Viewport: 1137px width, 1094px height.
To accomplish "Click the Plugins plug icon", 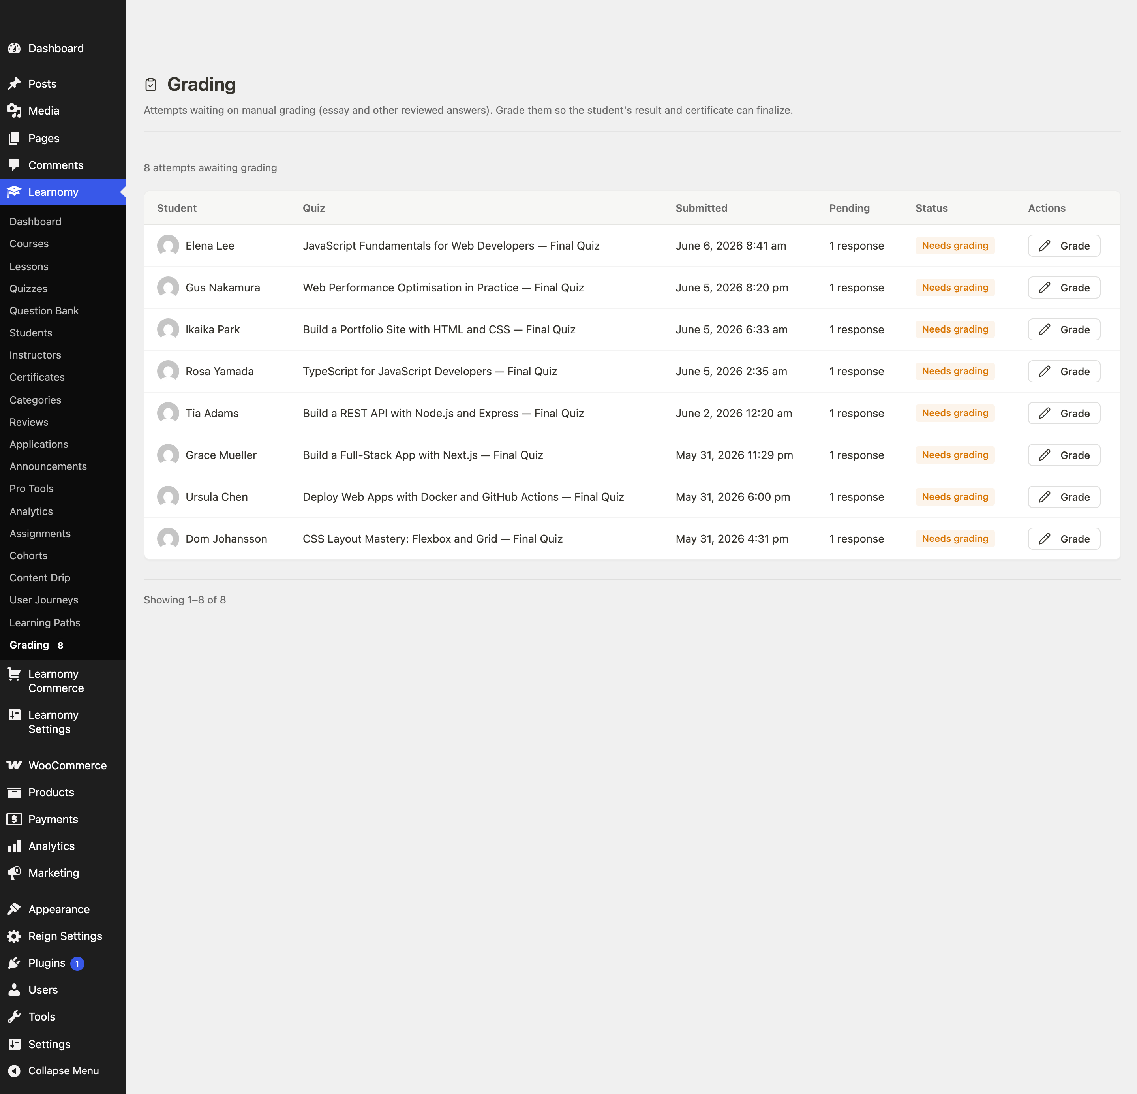I will pyautogui.click(x=15, y=963).
